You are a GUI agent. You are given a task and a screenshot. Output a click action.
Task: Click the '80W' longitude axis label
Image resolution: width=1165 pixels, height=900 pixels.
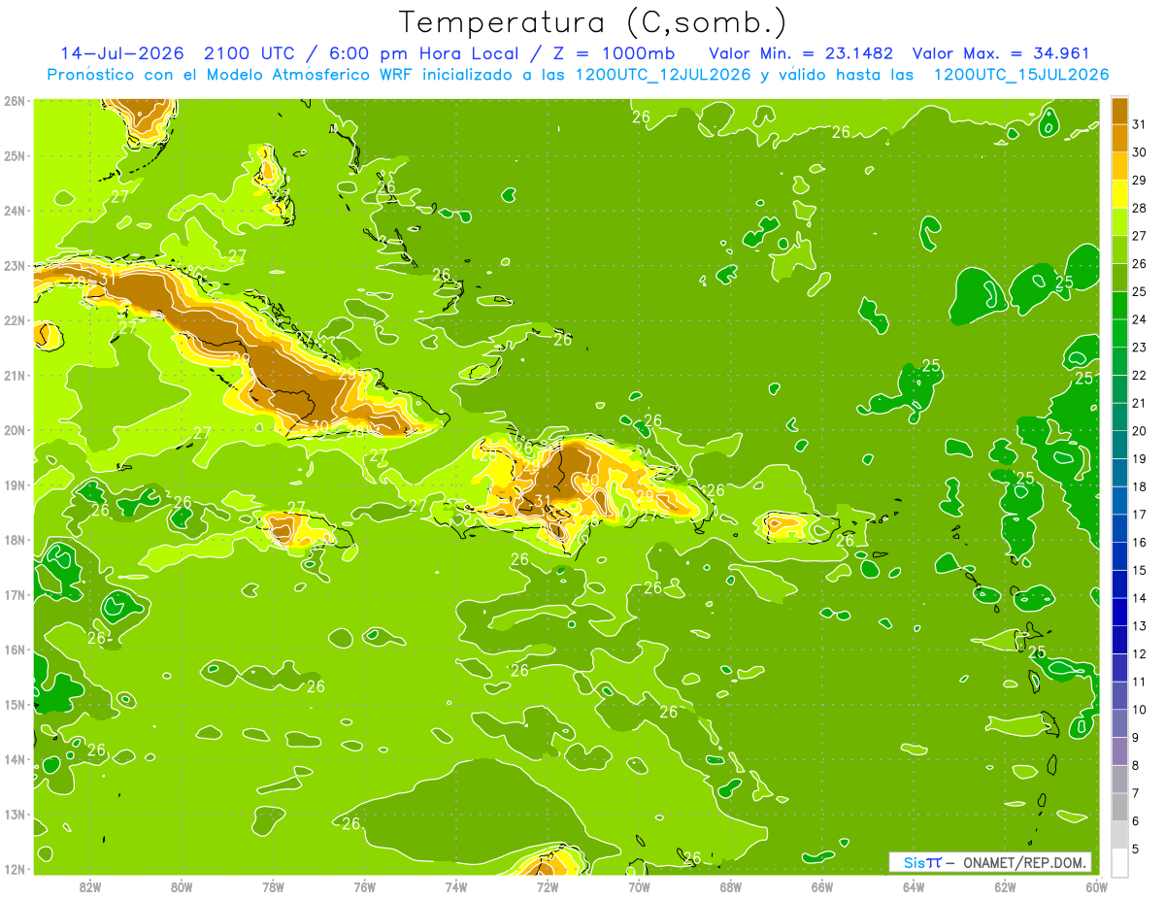pos(181,886)
